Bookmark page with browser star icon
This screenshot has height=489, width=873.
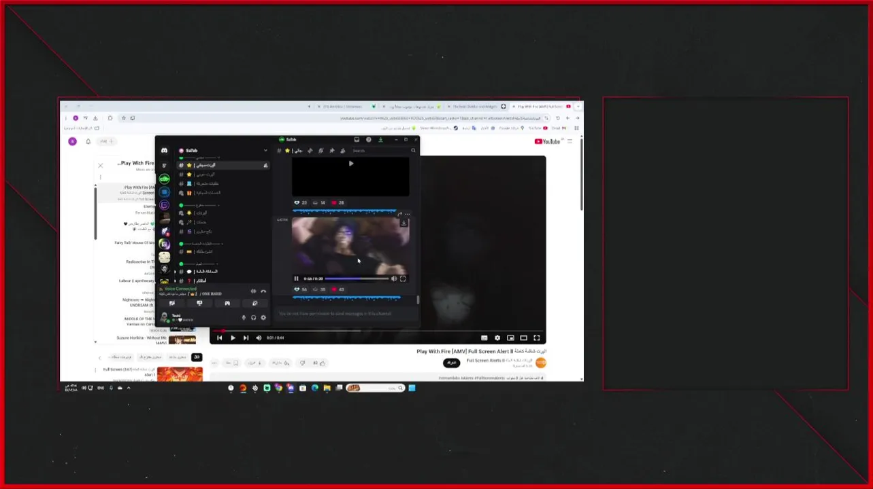click(x=123, y=118)
